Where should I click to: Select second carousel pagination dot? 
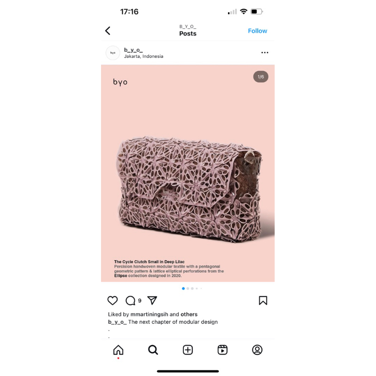(188, 289)
